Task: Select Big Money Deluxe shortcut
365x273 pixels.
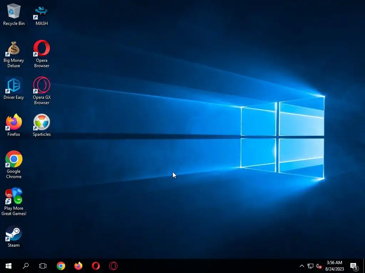Action: point(14,54)
